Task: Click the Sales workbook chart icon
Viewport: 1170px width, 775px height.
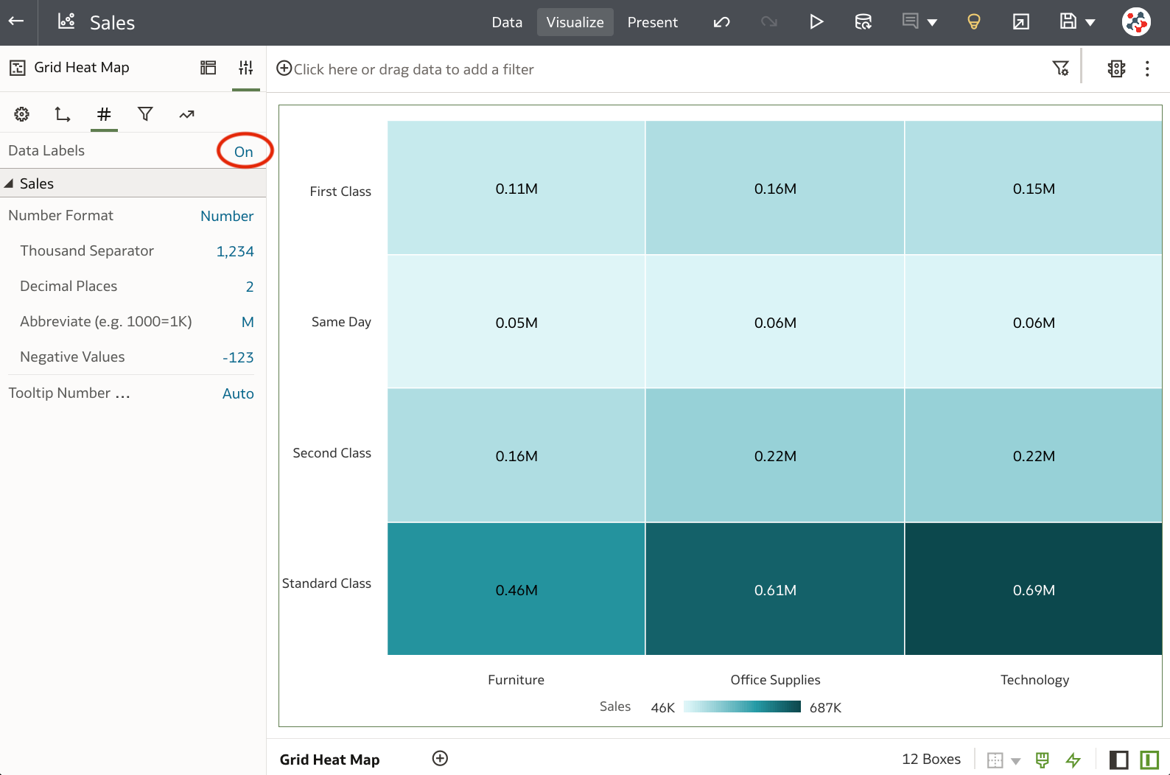Action: [66, 21]
